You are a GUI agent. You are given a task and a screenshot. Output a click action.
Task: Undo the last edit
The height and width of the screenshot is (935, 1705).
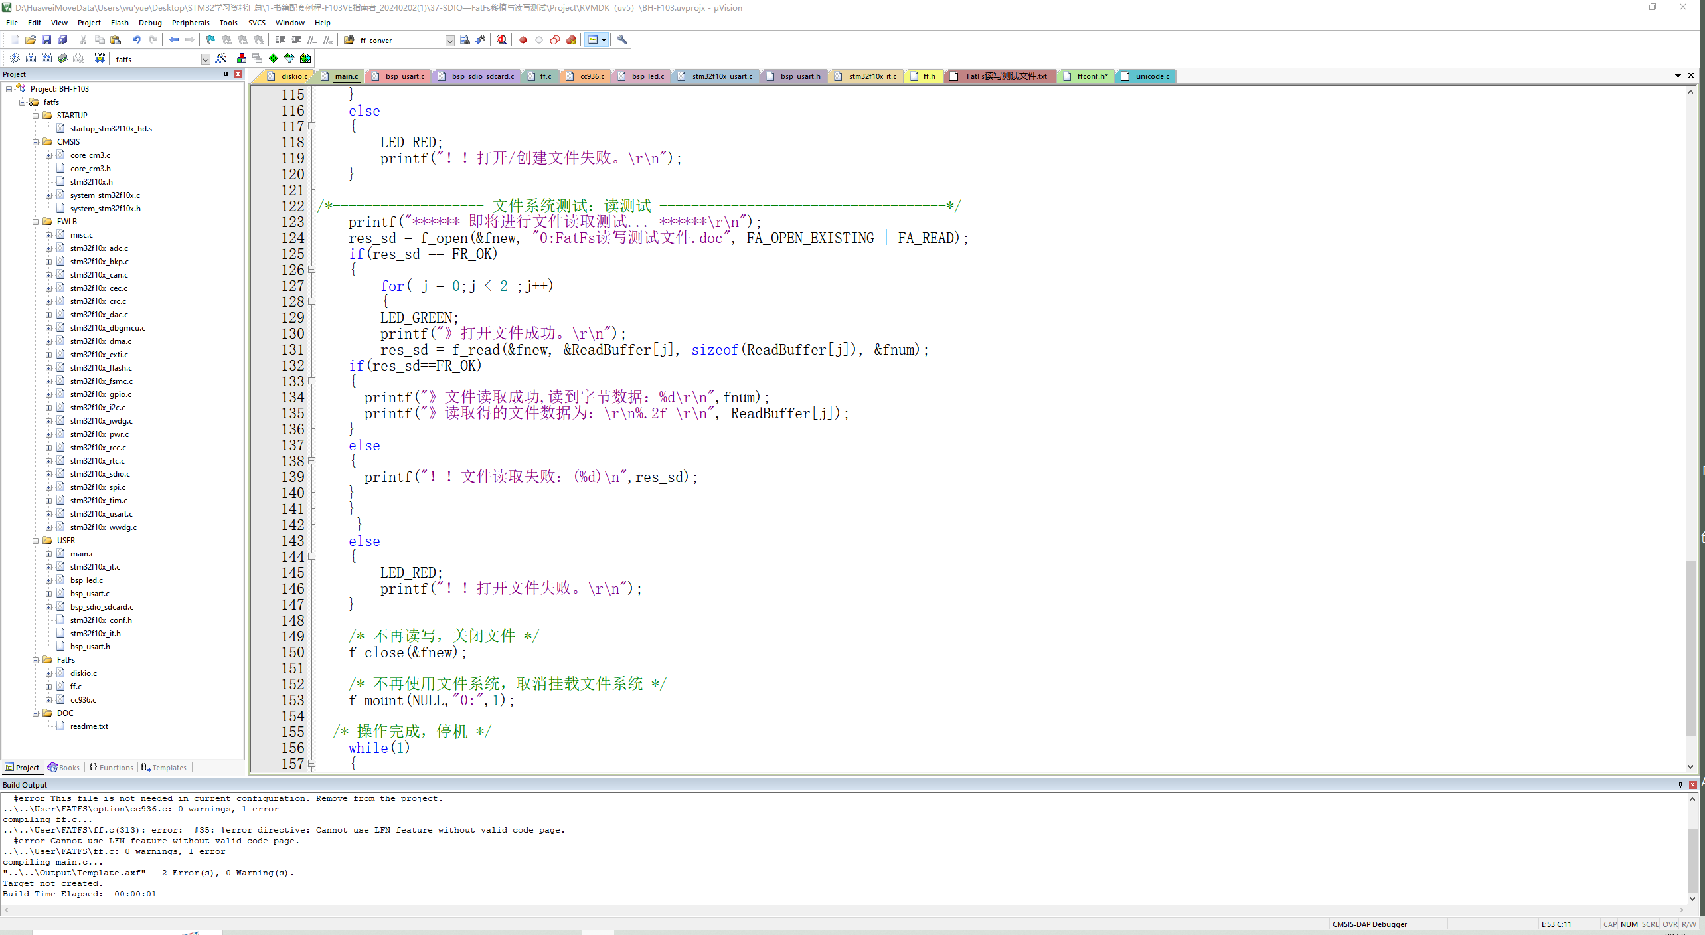click(x=137, y=40)
